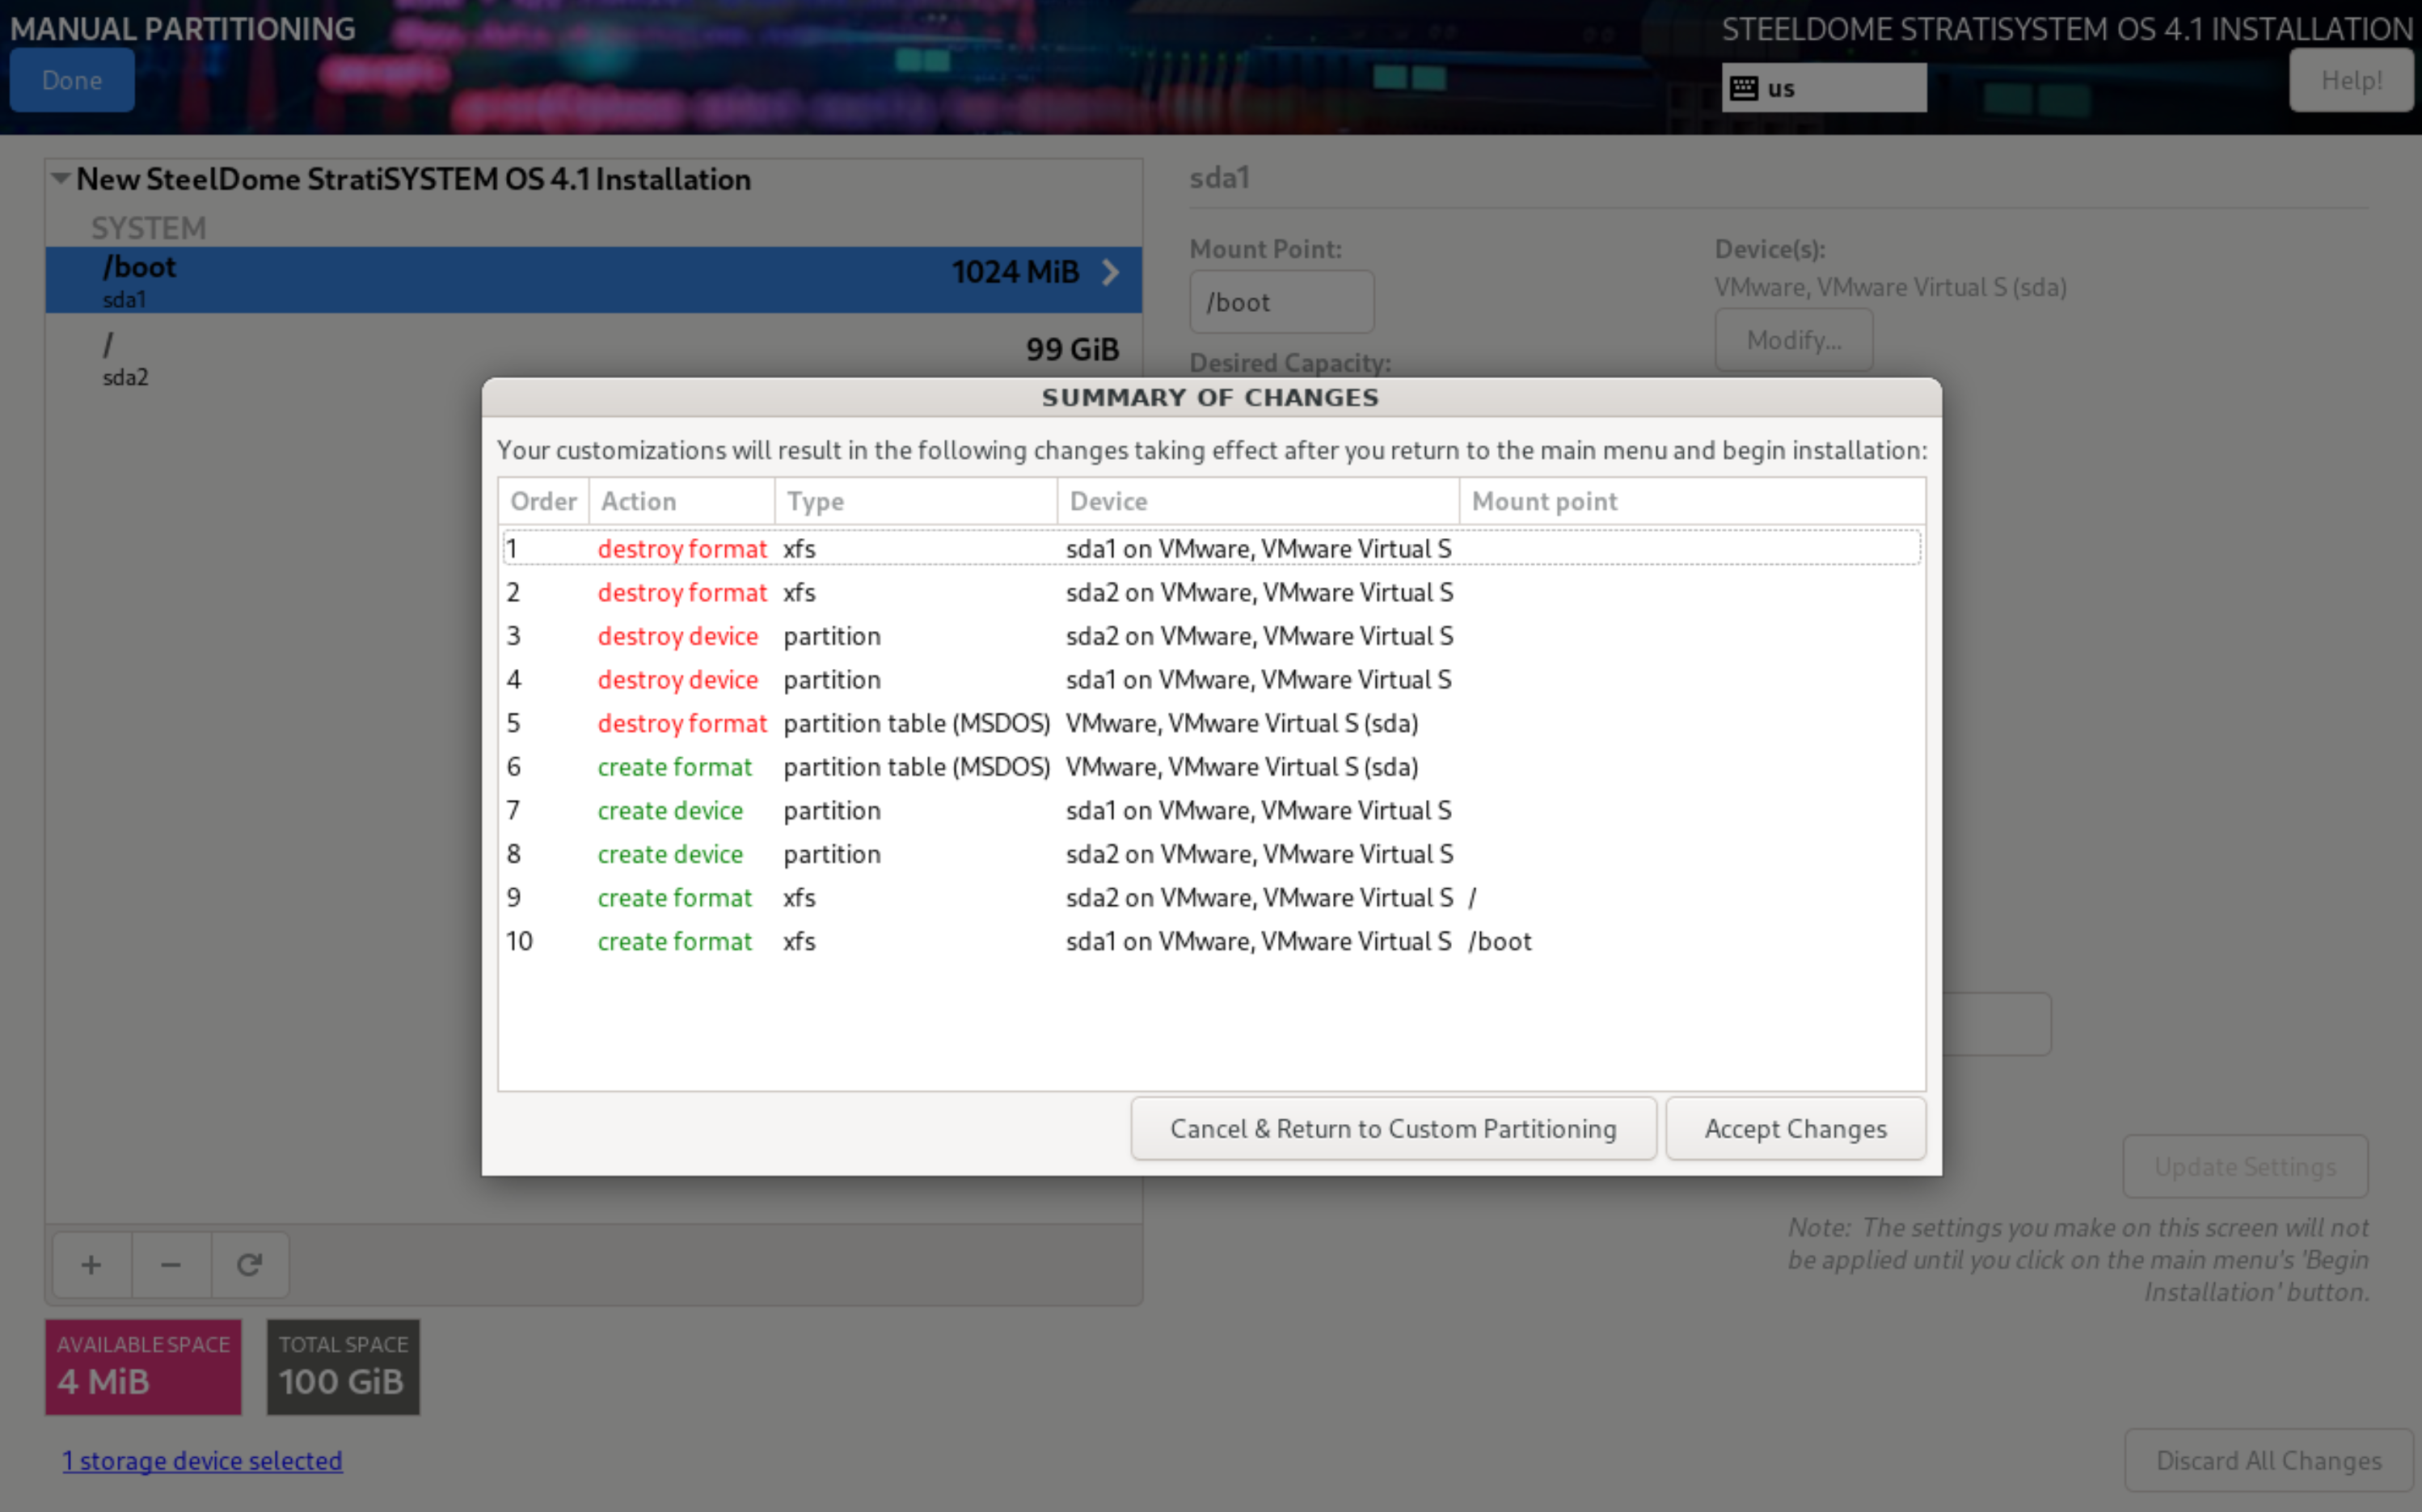Click Discard All Changes button
The height and width of the screenshot is (1512, 2422).
(x=2268, y=1460)
